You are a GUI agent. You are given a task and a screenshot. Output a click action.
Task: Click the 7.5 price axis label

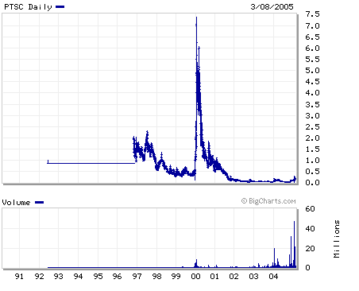[x=312, y=14]
